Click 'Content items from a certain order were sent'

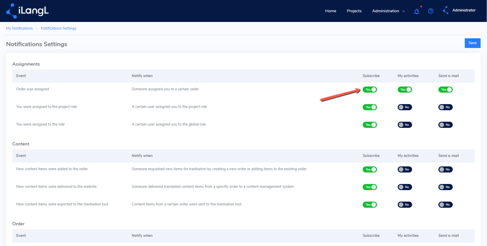pos(186,204)
